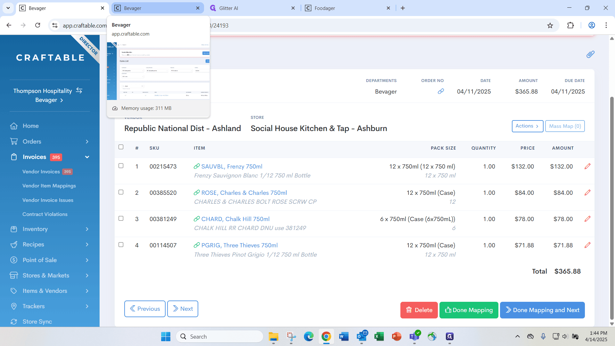
Task: Check the box for SKU 00114507 row
Action: click(x=121, y=245)
